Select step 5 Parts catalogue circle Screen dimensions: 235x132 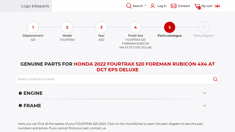pyautogui.click(x=169, y=27)
